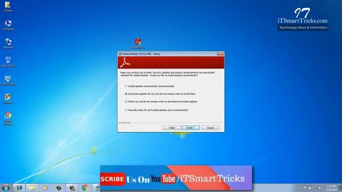Screen dimensions: 342x192
Task: Click the 'InstallShield' label in the dialog
Action: click(x=125, y=123)
